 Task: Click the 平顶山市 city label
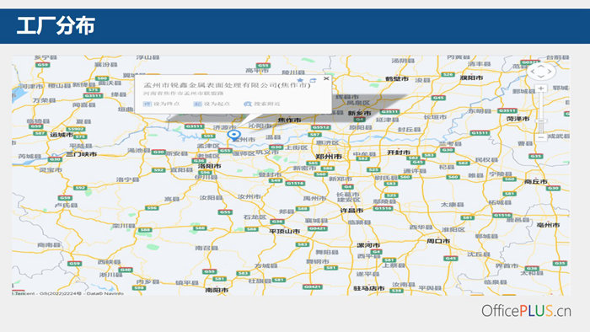pyautogui.click(x=285, y=231)
